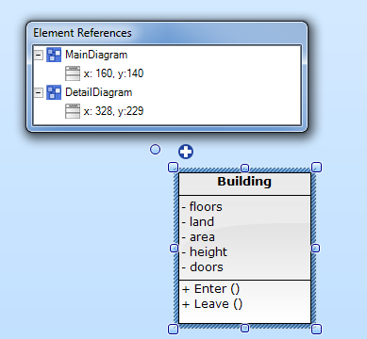
Task: Select the '- height' attribute
Action: point(205,252)
